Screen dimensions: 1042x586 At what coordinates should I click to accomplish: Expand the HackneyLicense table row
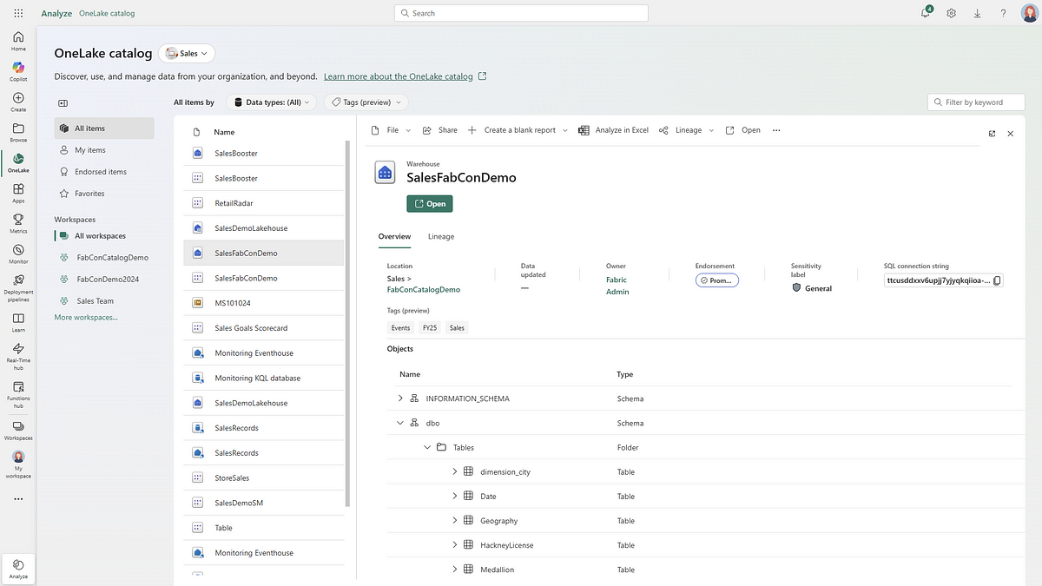click(x=454, y=545)
